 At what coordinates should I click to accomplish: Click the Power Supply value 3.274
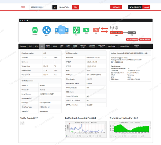click(x=45, y=70)
